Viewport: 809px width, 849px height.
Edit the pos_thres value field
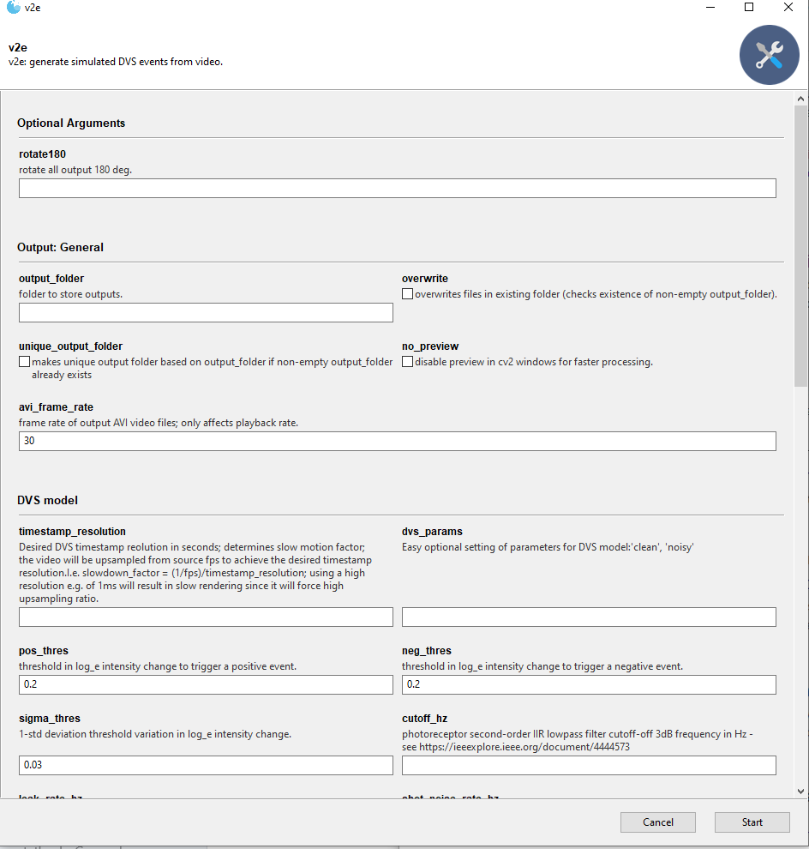206,684
